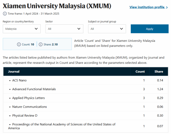Click the Applied Physics Letters journal name

coord(29,98)
